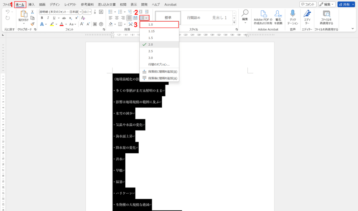Viewport: 358px width, 211px height.
Task: Click the yellow text highlight color button
Action: click(52, 24)
